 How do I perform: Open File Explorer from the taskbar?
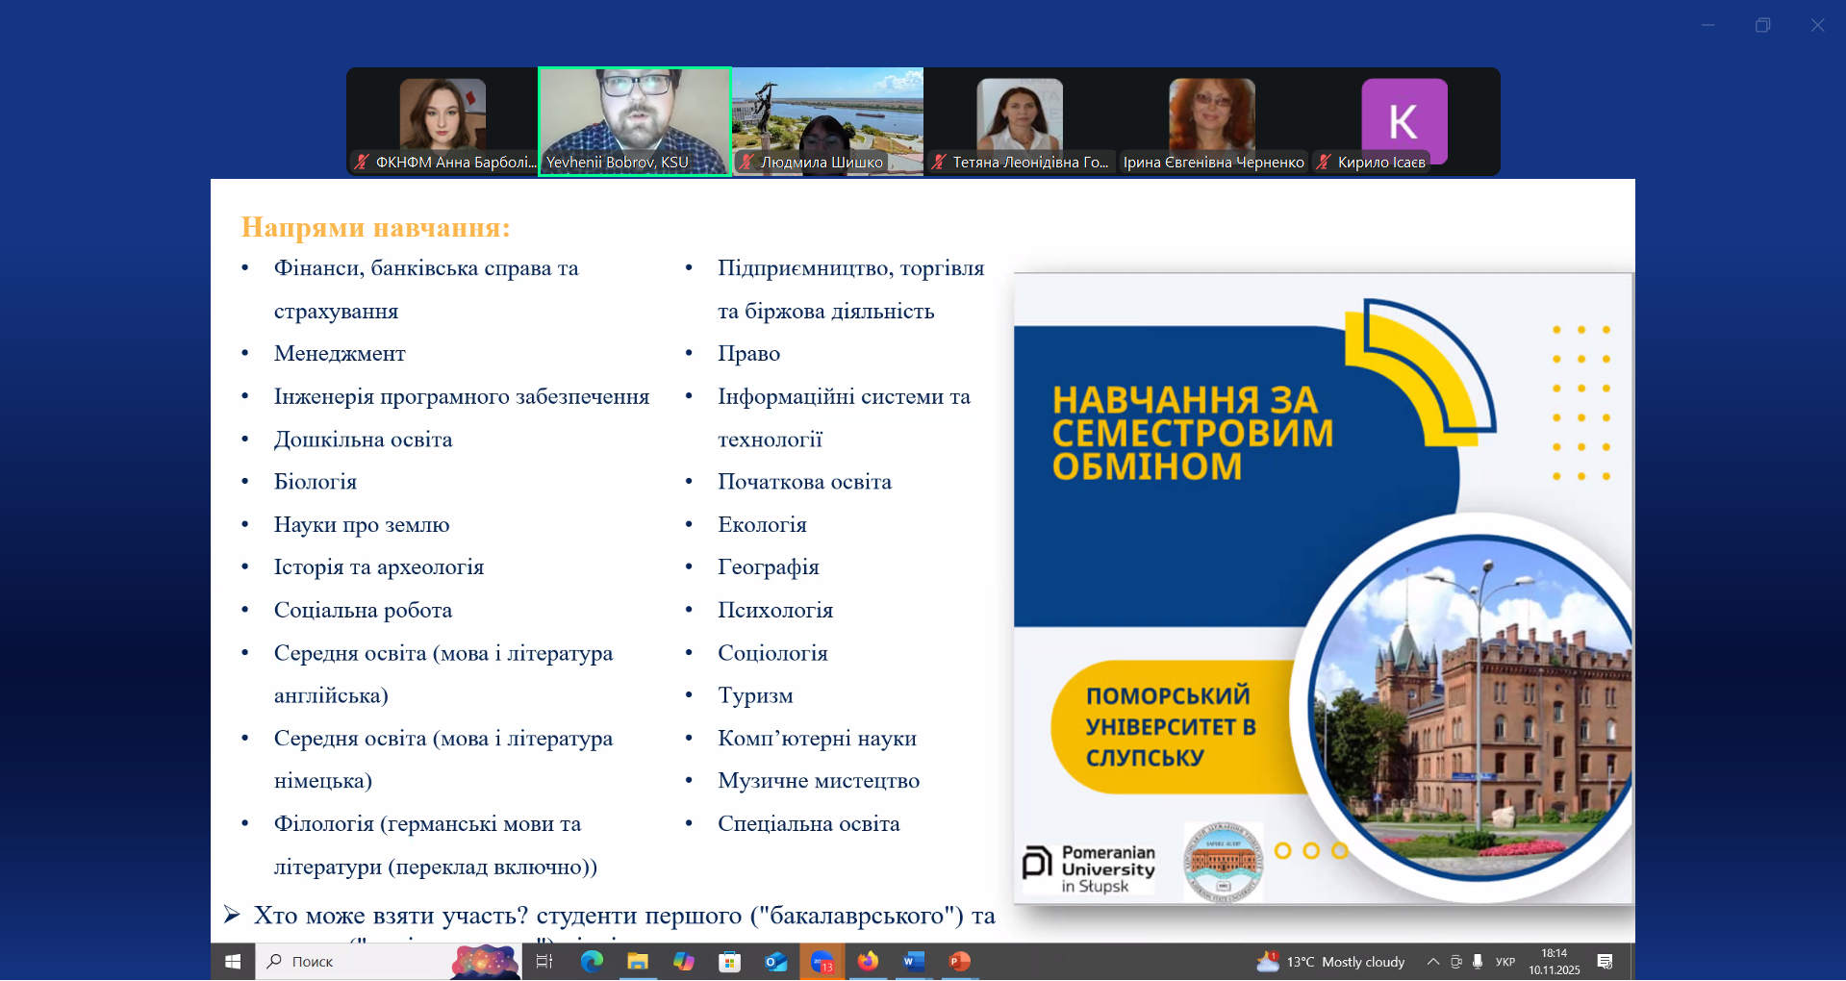click(x=638, y=961)
